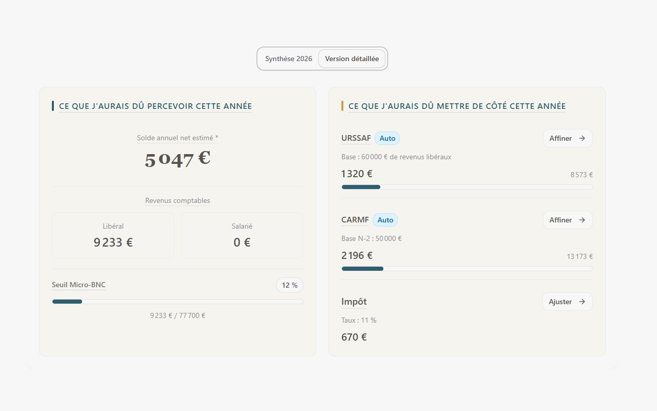The width and height of the screenshot is (657, 411).
Task: Click the URSSAF underlined label
Action: click(x=356, y=138)
